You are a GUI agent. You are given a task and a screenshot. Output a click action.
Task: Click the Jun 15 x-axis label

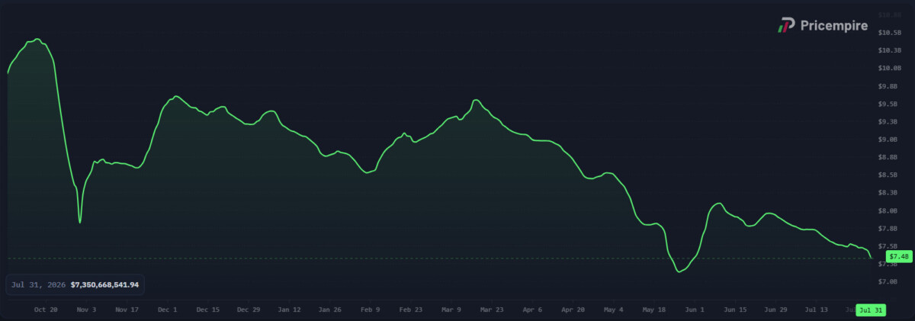[x=734, y=310]
